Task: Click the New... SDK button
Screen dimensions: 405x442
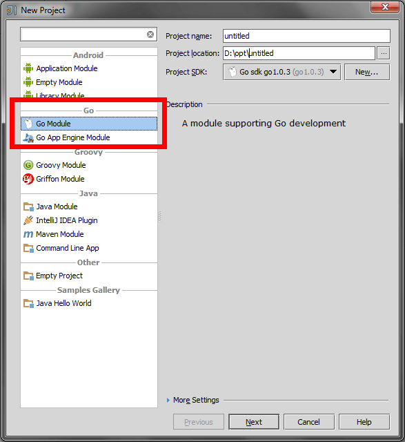Action: (367, 72)
